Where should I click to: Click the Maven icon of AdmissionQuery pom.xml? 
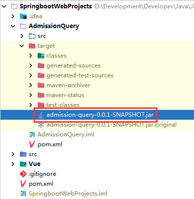tap(32, 144)
